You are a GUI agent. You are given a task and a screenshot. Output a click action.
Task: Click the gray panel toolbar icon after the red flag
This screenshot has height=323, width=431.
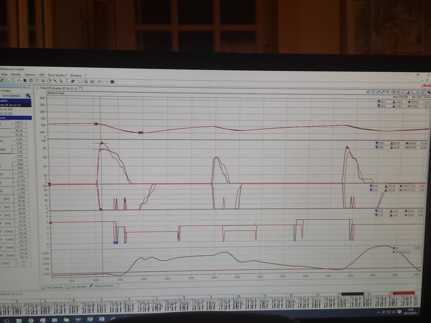[x=31, y=80]
